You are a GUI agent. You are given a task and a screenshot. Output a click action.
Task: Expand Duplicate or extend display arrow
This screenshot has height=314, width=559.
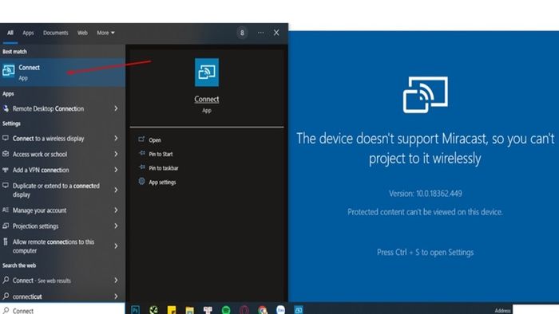117,190
